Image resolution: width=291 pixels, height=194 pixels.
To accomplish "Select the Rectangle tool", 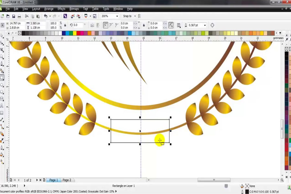I will [x=2, y=78].
